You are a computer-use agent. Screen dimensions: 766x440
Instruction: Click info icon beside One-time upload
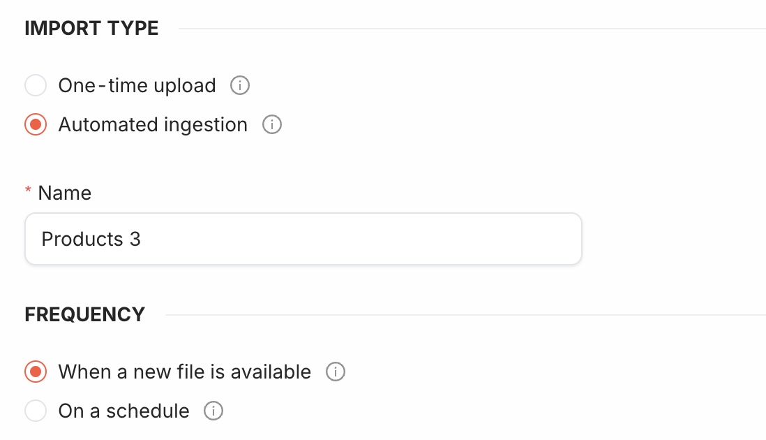(x=240, y=86)
